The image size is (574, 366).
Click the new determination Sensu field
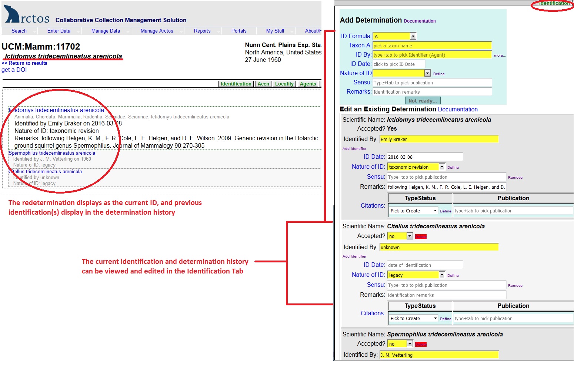tap(432, 83)
